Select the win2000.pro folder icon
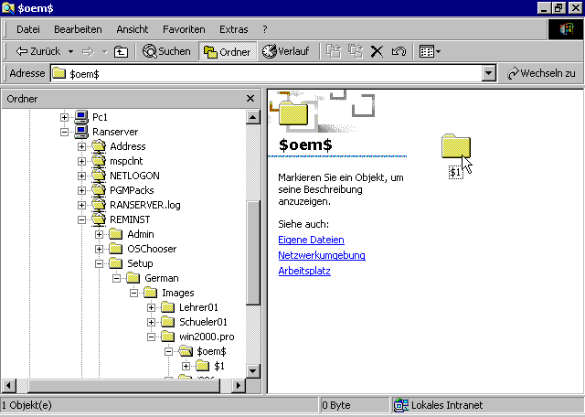This screenshot has width=585, height=417. [x=168, y=337]
